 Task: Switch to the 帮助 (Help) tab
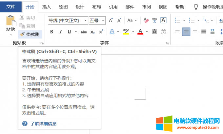click(180, 7)
